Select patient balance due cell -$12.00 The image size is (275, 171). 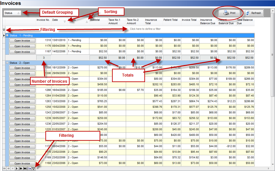[227, 146]
